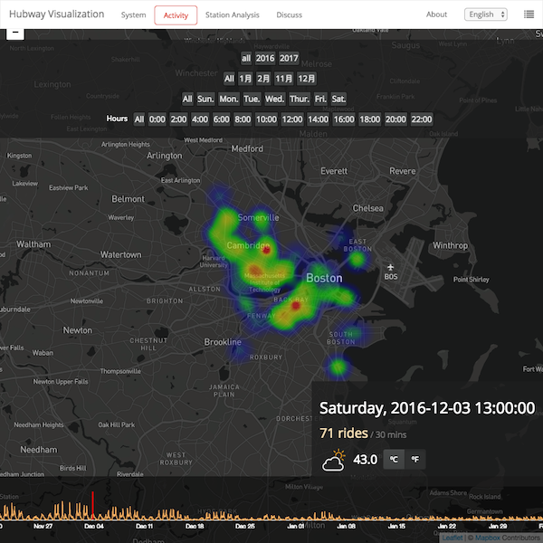Click the red Back Bay heatmap hotspot
The image size is (543, 543).
pyautogui.click(x=295, y=306)
